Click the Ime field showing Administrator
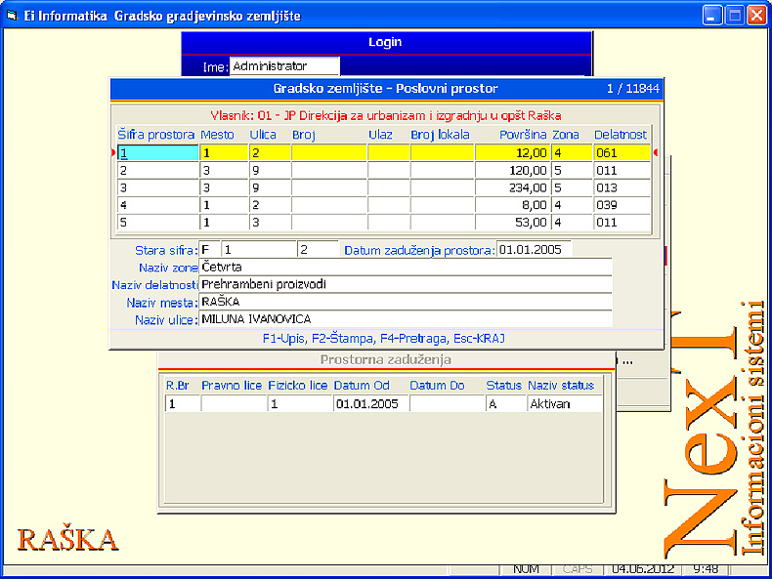The image size is (772, 579). 284,66
